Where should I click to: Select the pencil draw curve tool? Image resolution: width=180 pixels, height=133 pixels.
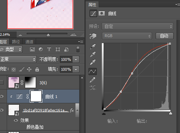click(x=93, y=80)
